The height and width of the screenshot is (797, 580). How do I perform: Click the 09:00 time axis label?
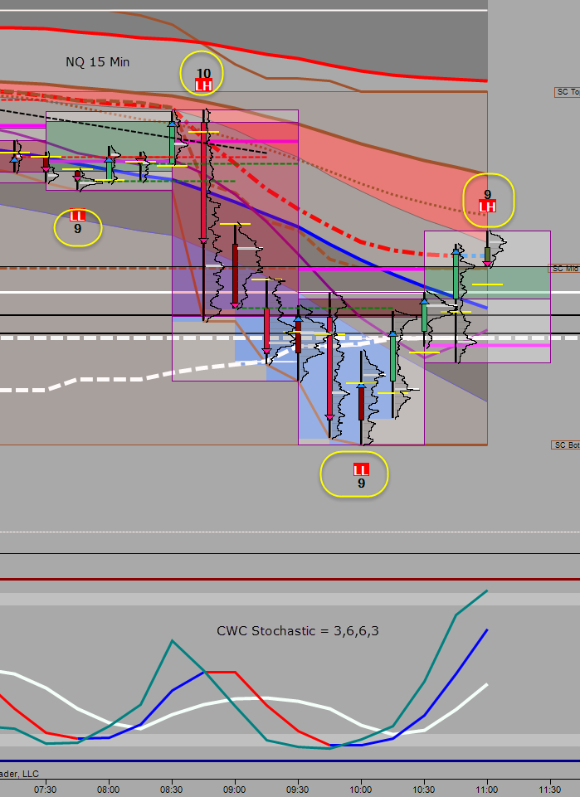point(234,790)
